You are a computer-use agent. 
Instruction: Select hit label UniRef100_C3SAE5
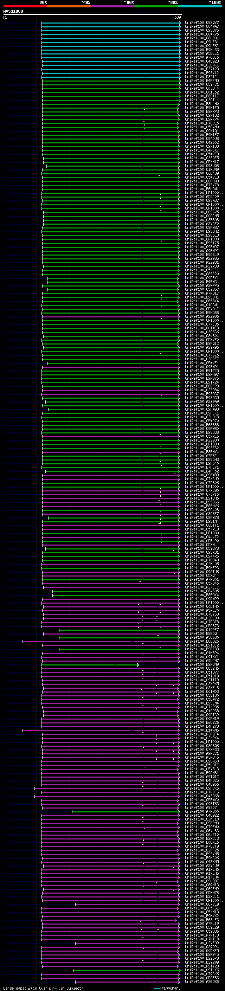pyautogui.click(x=201, y=158)
